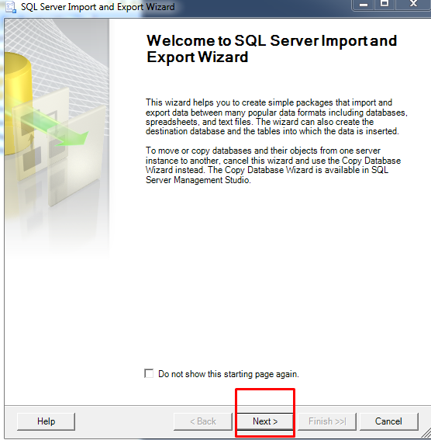The height and width of the screenshot is (440, 431).
Task: Click the resize grip in the window corner
Action: (x=426, y=434)
